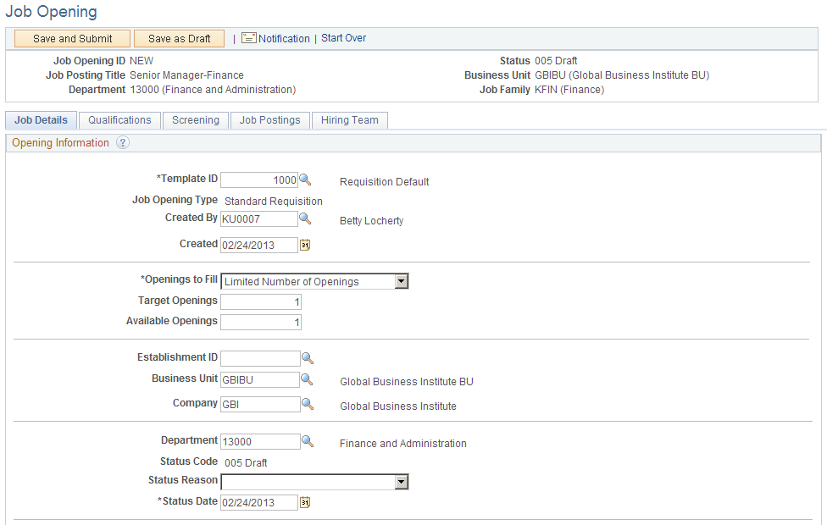Click the Start Over link
This screenshot has height=525, width=827.
pos(343,38)
